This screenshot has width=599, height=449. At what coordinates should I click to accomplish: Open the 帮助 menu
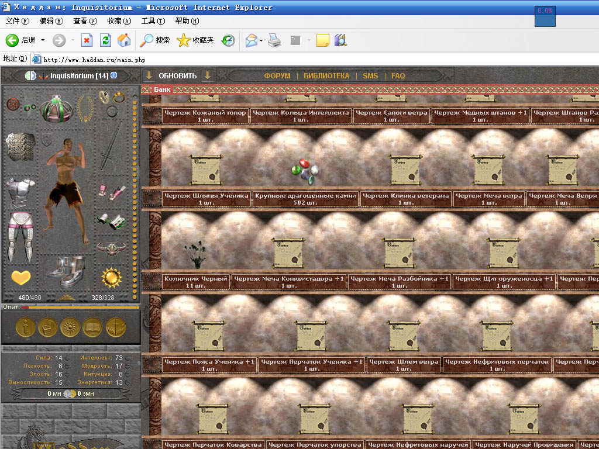(187, 21)
